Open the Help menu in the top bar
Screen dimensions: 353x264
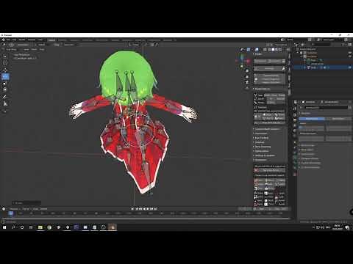40,40
